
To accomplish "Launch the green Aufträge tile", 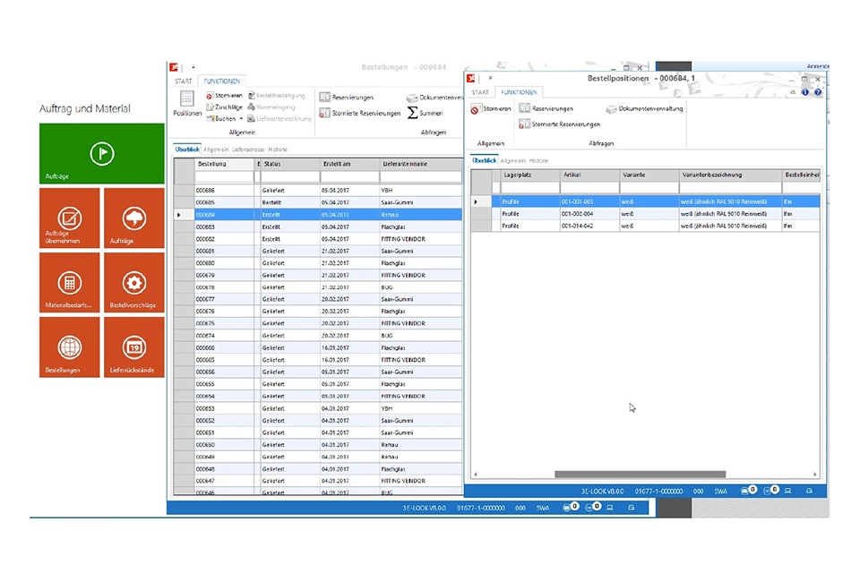I will point(101,153).
